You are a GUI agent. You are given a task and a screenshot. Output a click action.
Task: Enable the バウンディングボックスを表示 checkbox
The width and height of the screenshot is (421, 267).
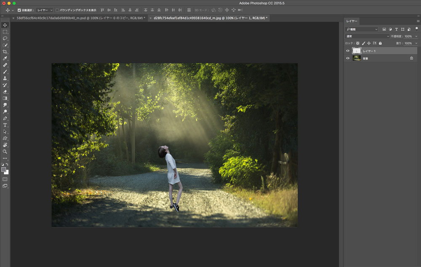pos(57,10)
